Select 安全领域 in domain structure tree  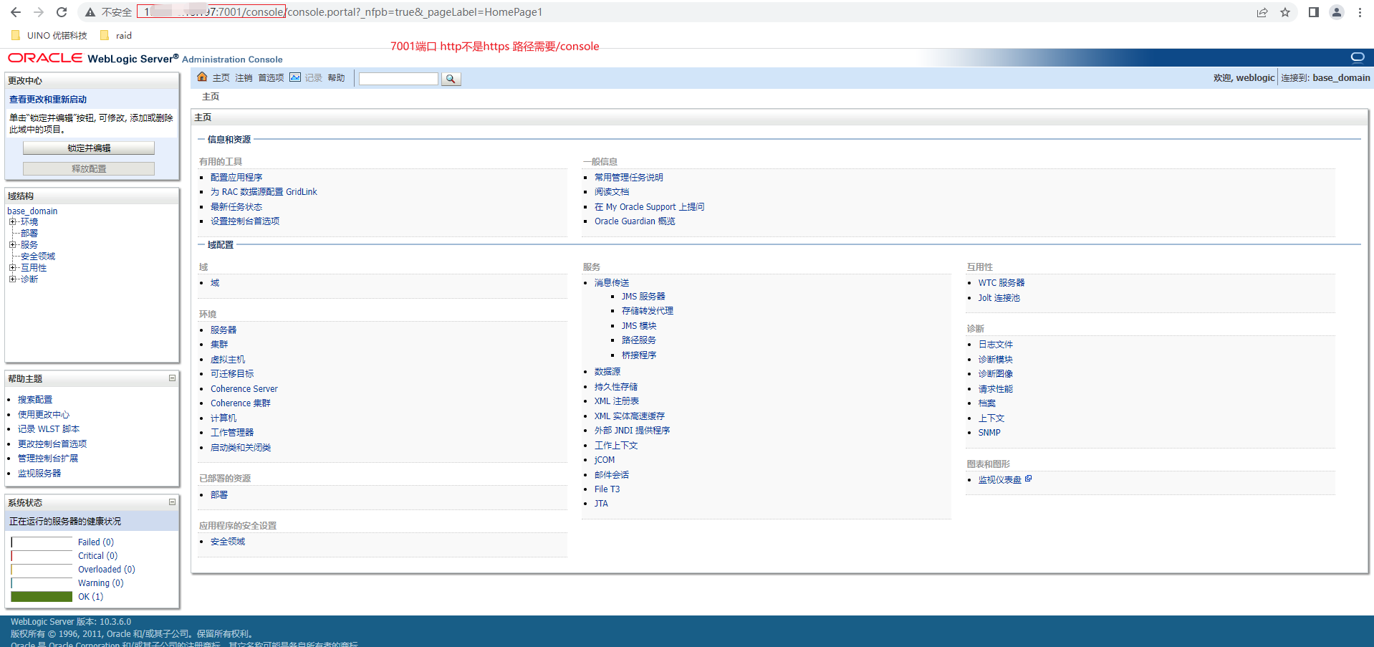[x=38, y=257]
